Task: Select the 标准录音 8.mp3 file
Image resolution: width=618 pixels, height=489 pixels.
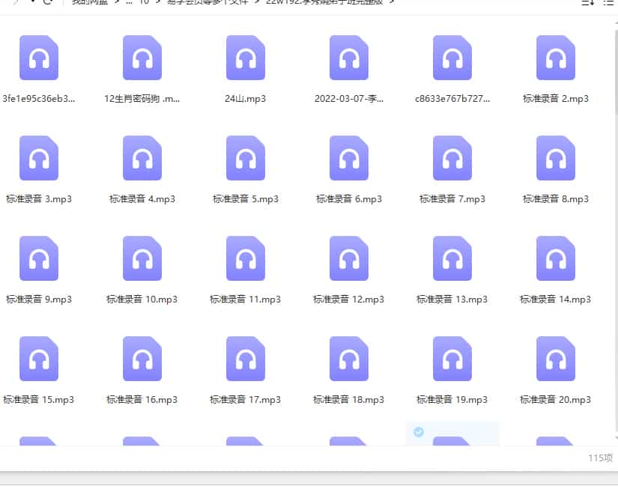Action: [x=555, y=157]
